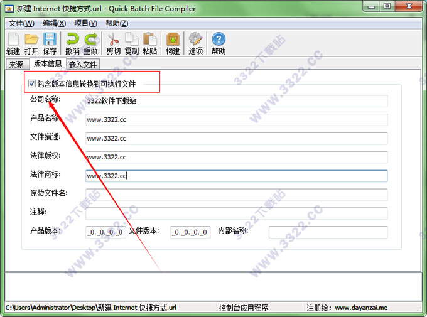This screenshot has width=427, height=317.
Task: Click the 公司名称: label
Action: pyautogui.click(x=45, y=99)
